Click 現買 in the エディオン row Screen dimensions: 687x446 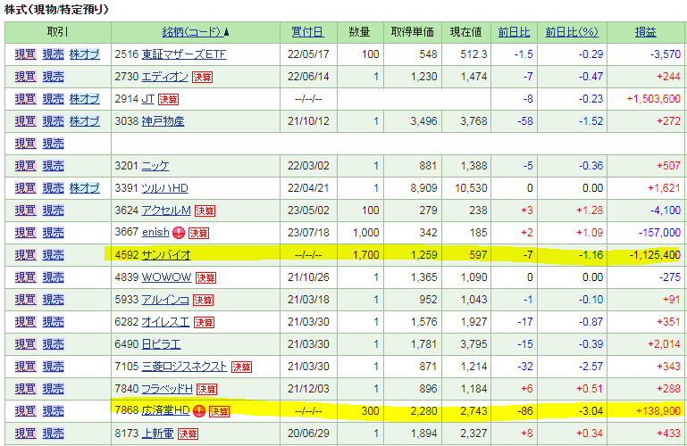tap(25, 77)
